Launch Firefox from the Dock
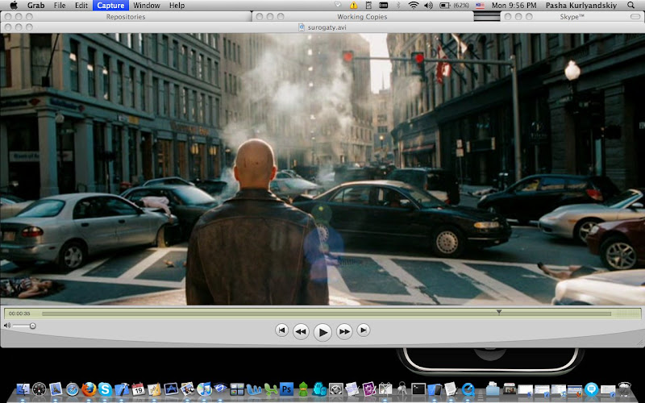The width and height of the screenshot is (645, 403). pyautogui.click(x=89, y=390)
